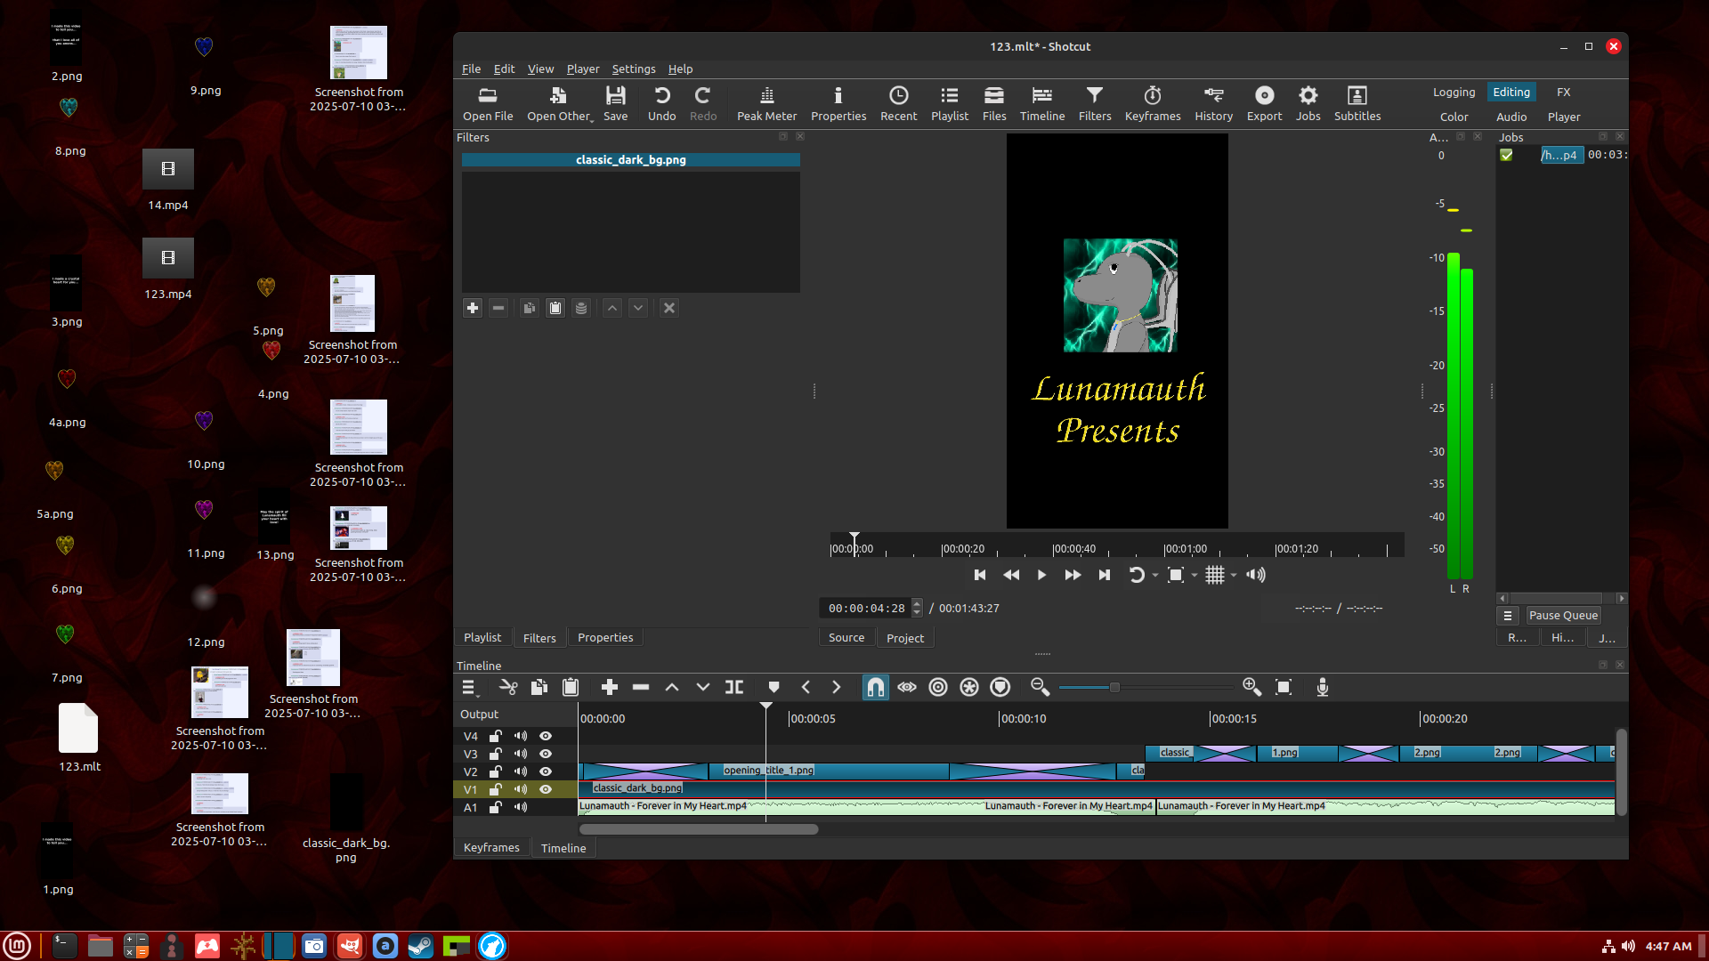This screenshot has height=961, width=1709.
Task: Click the Lift button in timeline toolbar
Action: tap(672, 687)
